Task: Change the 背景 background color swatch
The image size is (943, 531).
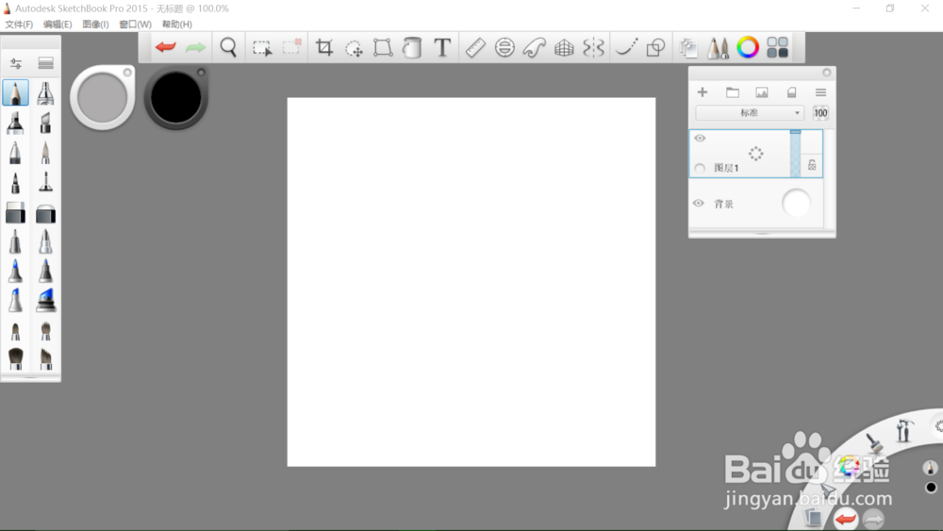Action: click(x=796, y=204)
